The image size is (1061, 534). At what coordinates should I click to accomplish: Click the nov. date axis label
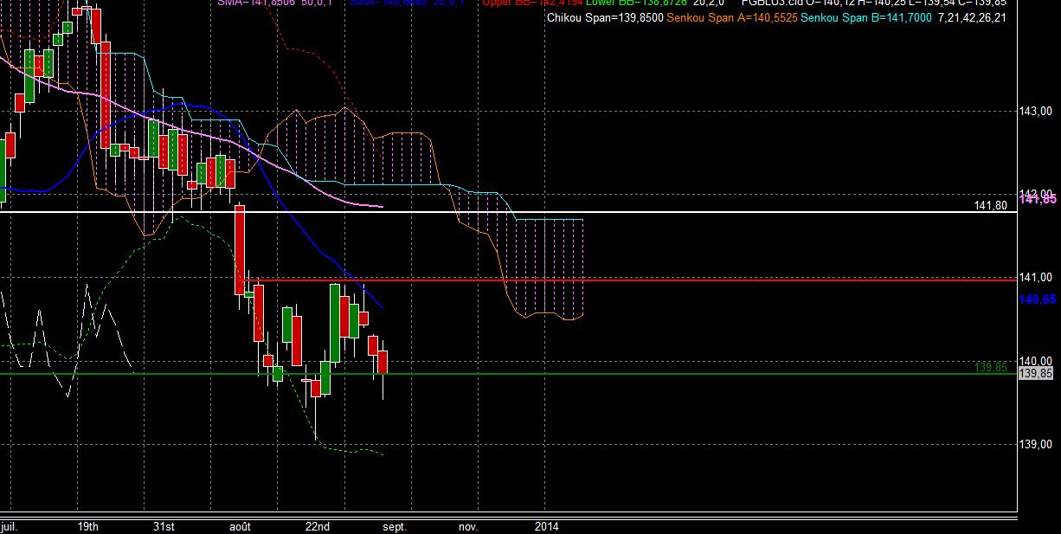468,525
